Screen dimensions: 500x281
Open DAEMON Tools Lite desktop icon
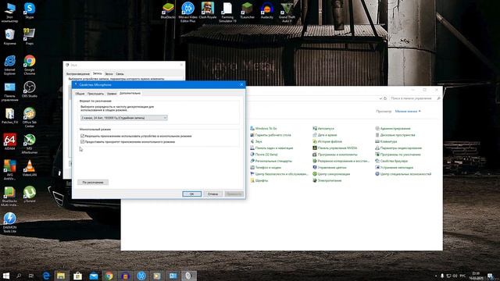click(9, 222)
